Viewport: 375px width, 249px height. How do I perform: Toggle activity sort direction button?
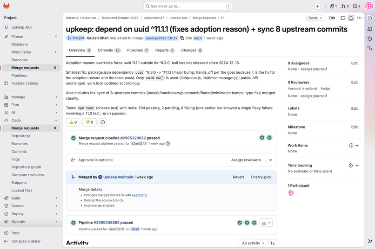pos(273,243)
